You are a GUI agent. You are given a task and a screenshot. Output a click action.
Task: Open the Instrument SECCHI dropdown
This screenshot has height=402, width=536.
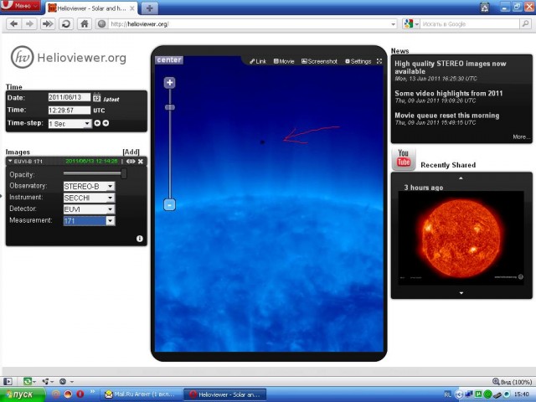point(90,198)
